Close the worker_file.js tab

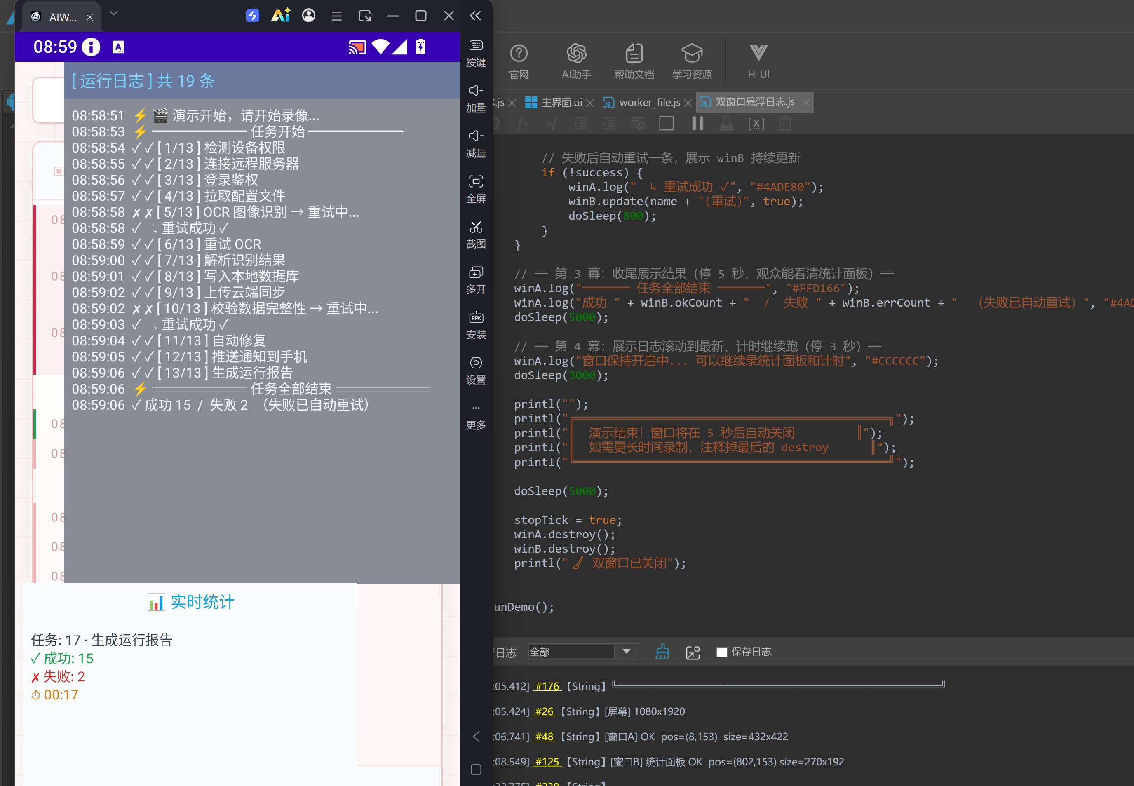pos(688,103)
